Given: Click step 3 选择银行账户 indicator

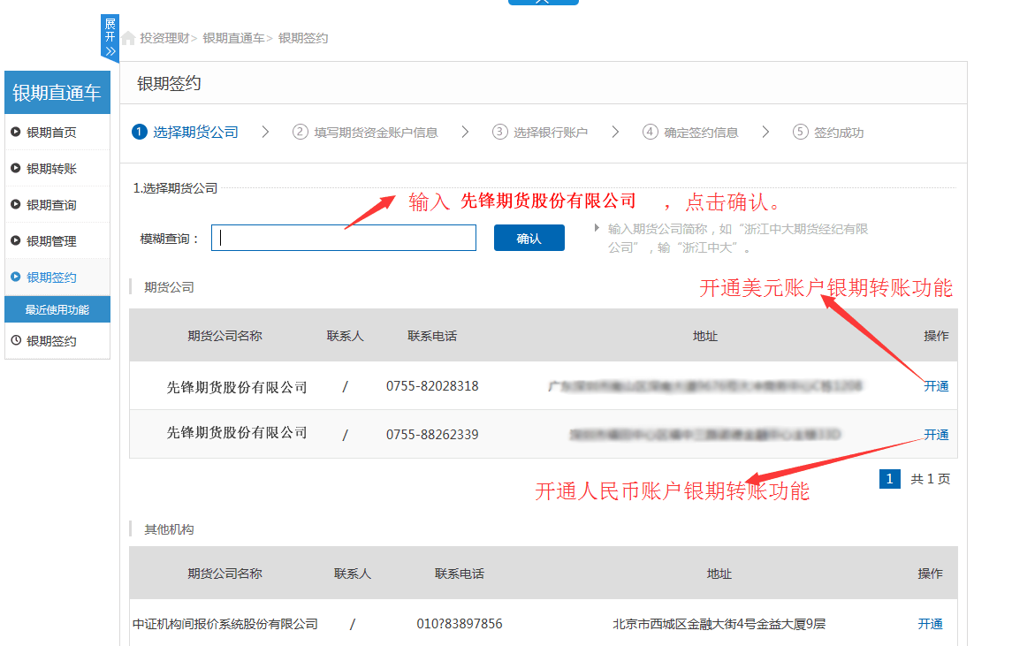Looking at the screenshot, I should [x=540, y=133].
